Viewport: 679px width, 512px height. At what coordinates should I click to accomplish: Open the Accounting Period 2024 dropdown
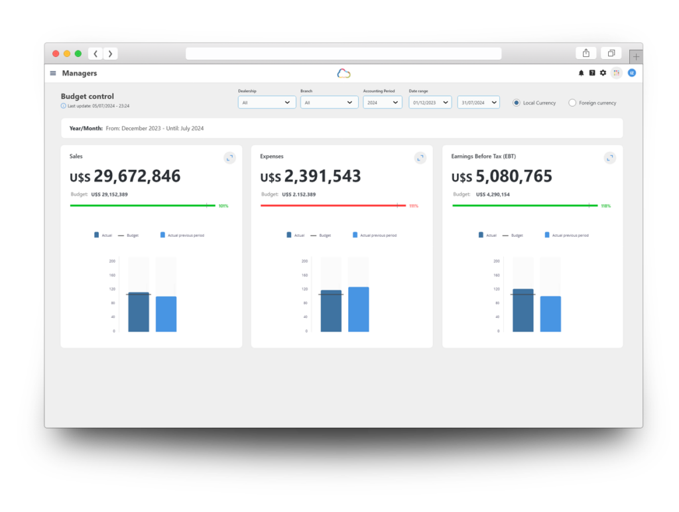(x=383, y=103)
